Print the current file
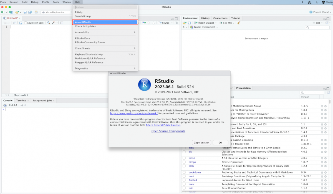Viewport: 333px width, 194px height. 36,12
